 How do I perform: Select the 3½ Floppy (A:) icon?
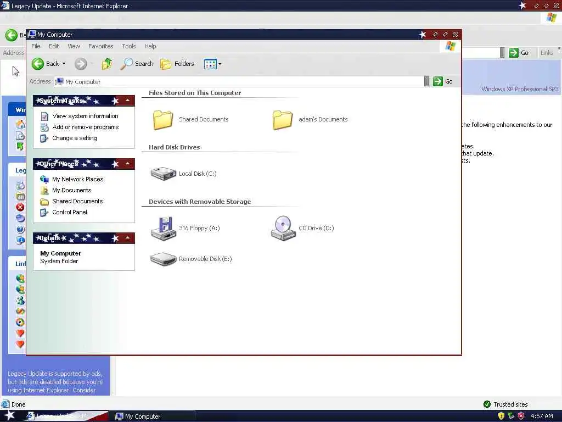(x=163, y=228)
